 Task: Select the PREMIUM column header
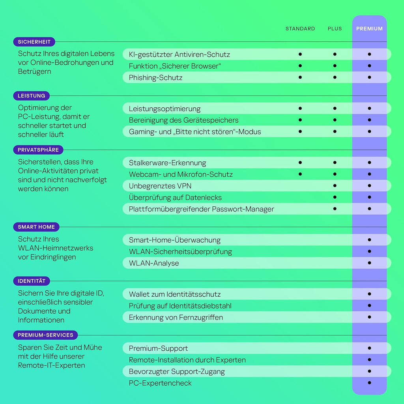pyautogui.click(x=369, y=29)
